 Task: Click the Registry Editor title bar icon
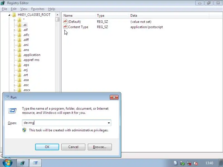click(x=3, y=3)
